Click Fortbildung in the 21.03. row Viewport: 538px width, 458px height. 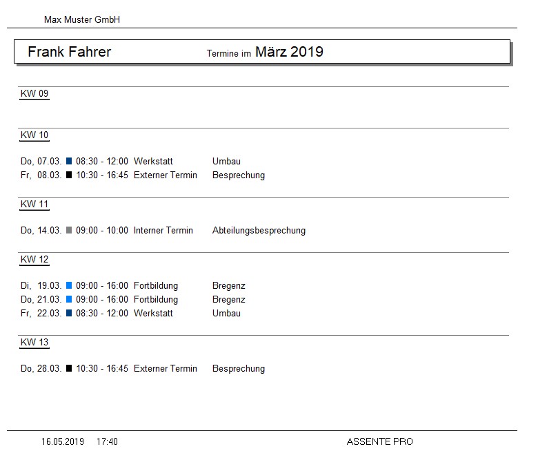156,300
